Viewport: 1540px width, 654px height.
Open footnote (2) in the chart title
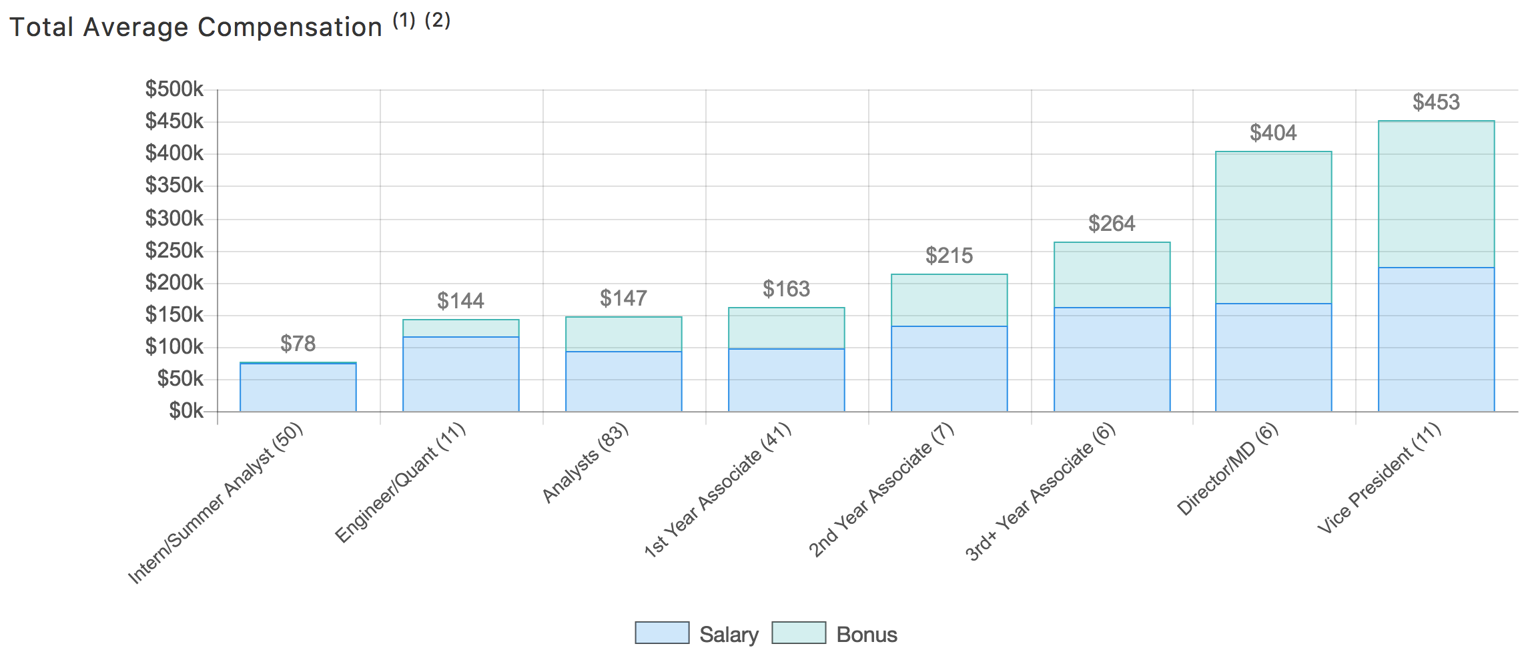coord(438,21)
